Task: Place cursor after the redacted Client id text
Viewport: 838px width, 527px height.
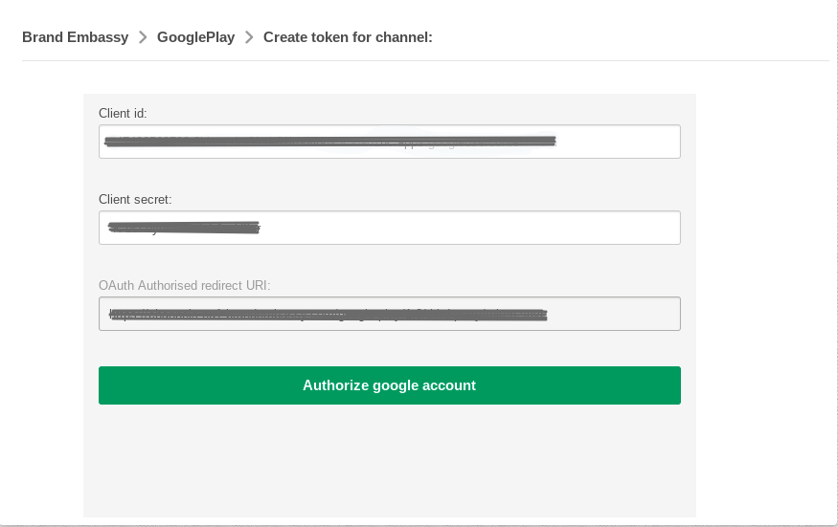Action: pyautogui.click(x=618, y=142)
